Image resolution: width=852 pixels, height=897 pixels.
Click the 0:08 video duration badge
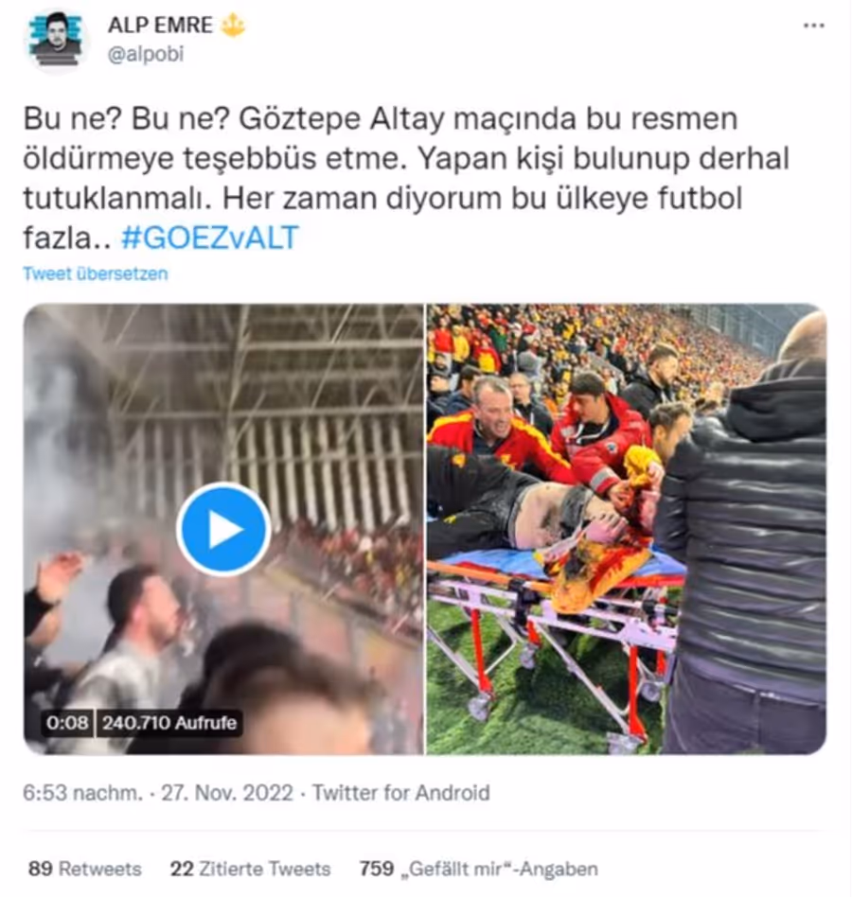(67, 723)
